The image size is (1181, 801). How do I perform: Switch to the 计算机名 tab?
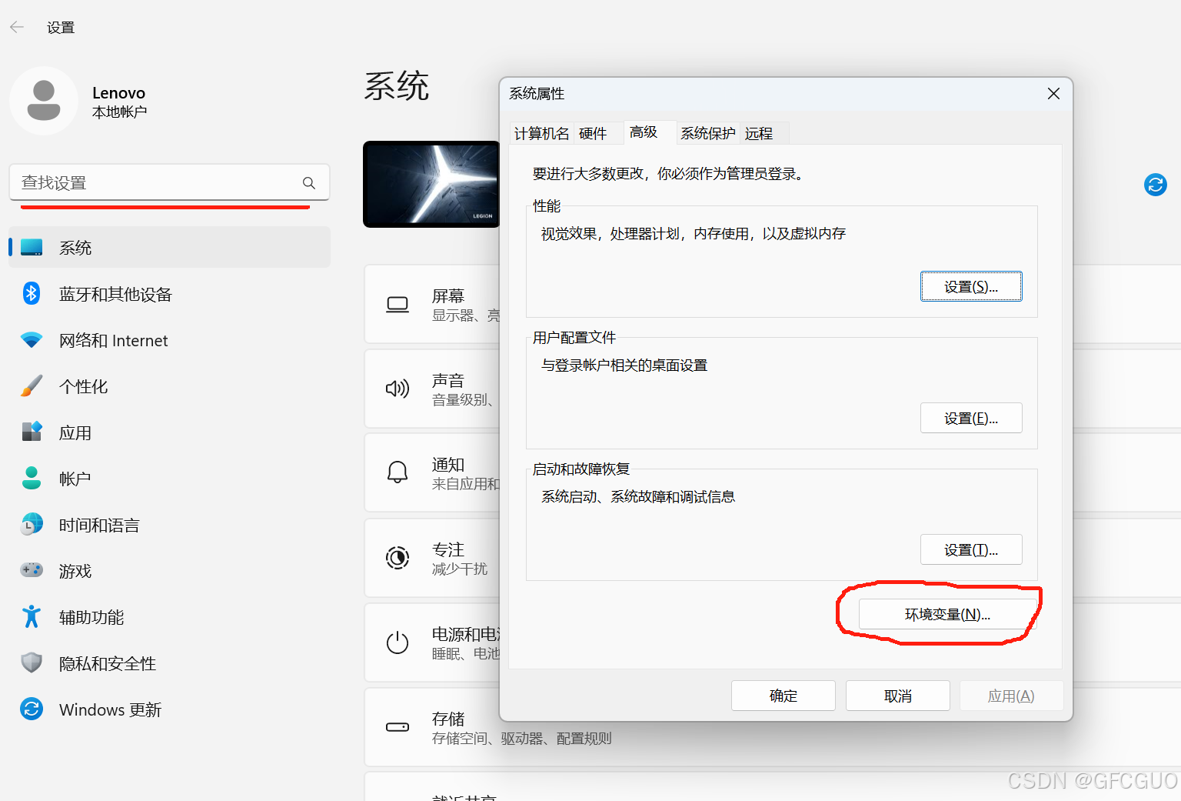pos(542,134)
